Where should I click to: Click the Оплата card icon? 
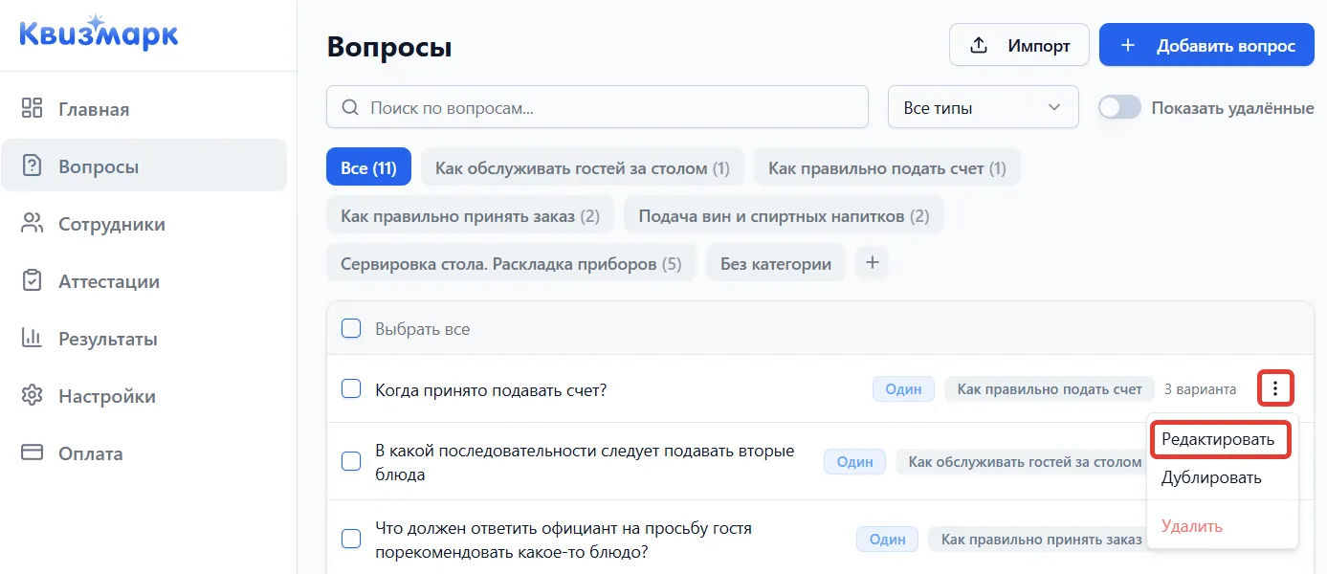pyautogui.click(x=33, y=453)
